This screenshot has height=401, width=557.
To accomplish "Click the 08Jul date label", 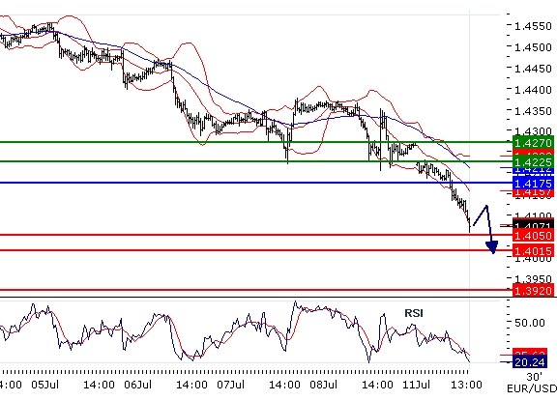I will [x=323, y=385].
